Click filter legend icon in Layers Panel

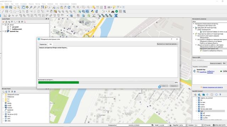(12, 22)
